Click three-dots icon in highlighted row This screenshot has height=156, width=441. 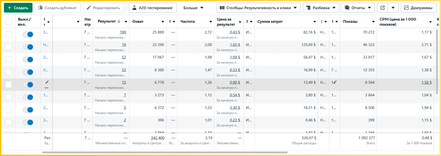pyautogui.click(x=46, y=88)
